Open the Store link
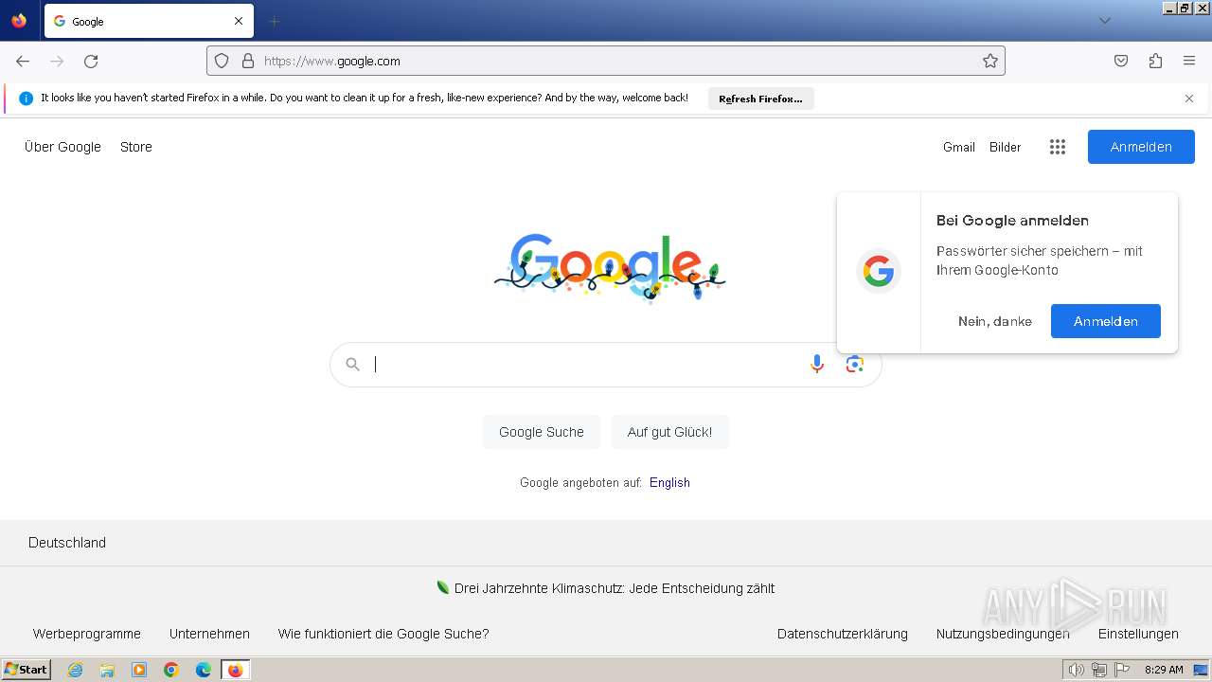This screenshot has width=1212, height=682. (136, 147)
